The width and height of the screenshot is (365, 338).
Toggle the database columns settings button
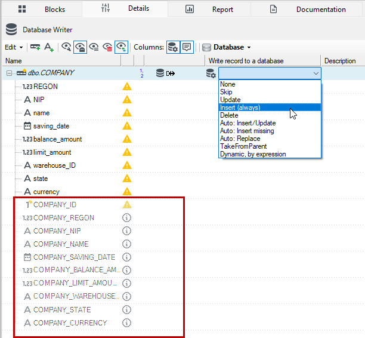coord(173,47)
